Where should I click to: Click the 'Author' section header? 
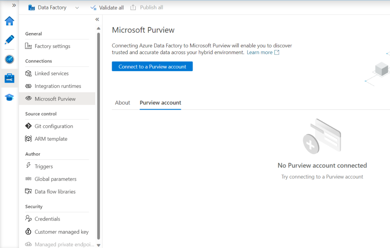33,154
